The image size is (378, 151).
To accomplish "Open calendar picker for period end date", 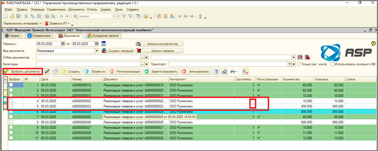I will (x=97, y=44).
